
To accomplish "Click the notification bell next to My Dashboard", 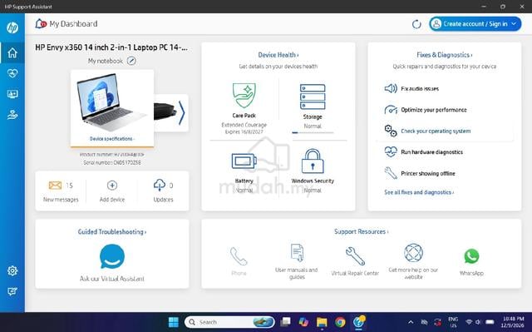I will click(x=41, y=23).
